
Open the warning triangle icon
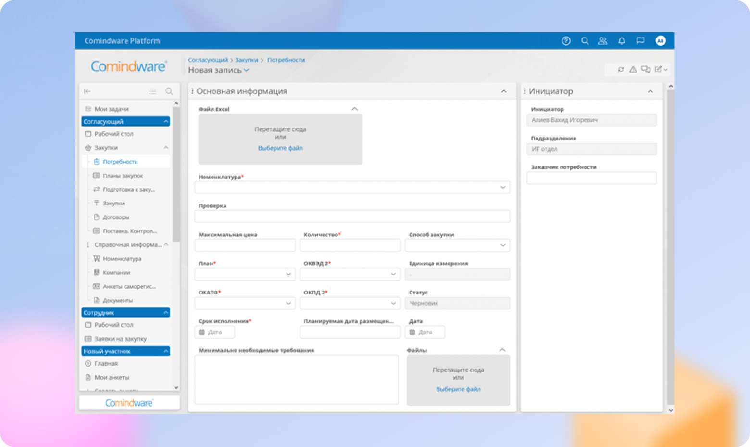click(x=633, y=69)
